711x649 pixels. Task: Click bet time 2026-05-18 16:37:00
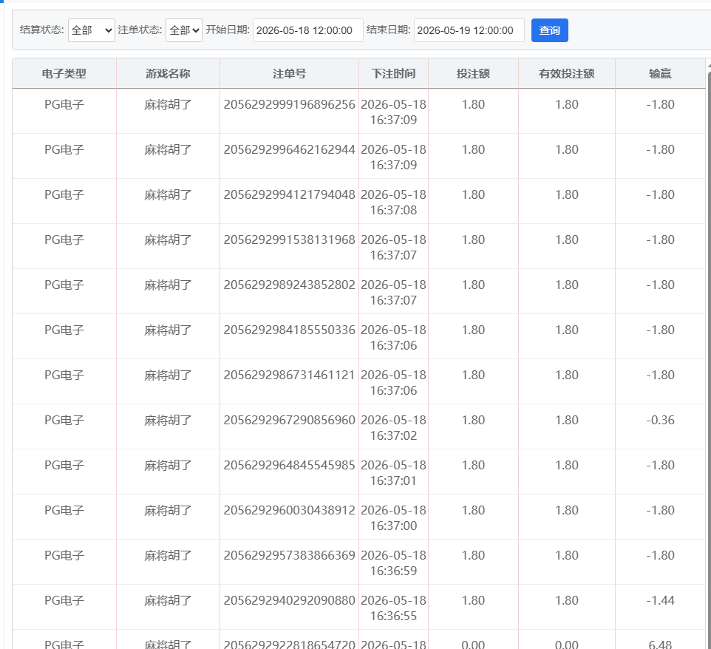(393, 518)
